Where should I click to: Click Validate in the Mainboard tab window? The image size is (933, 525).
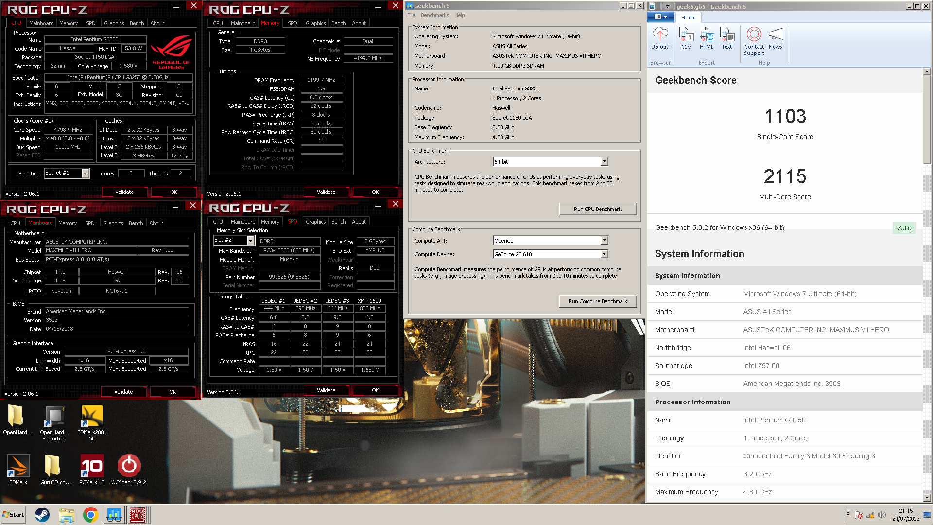[123, 392]
